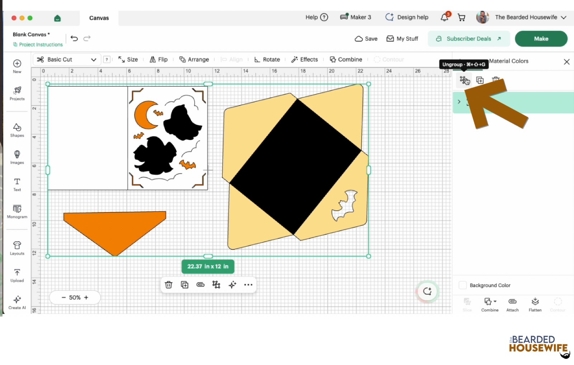Duplicate the layer in the layers panel
The width and height of the screenshot is (574, 365).
coord(480,80)
